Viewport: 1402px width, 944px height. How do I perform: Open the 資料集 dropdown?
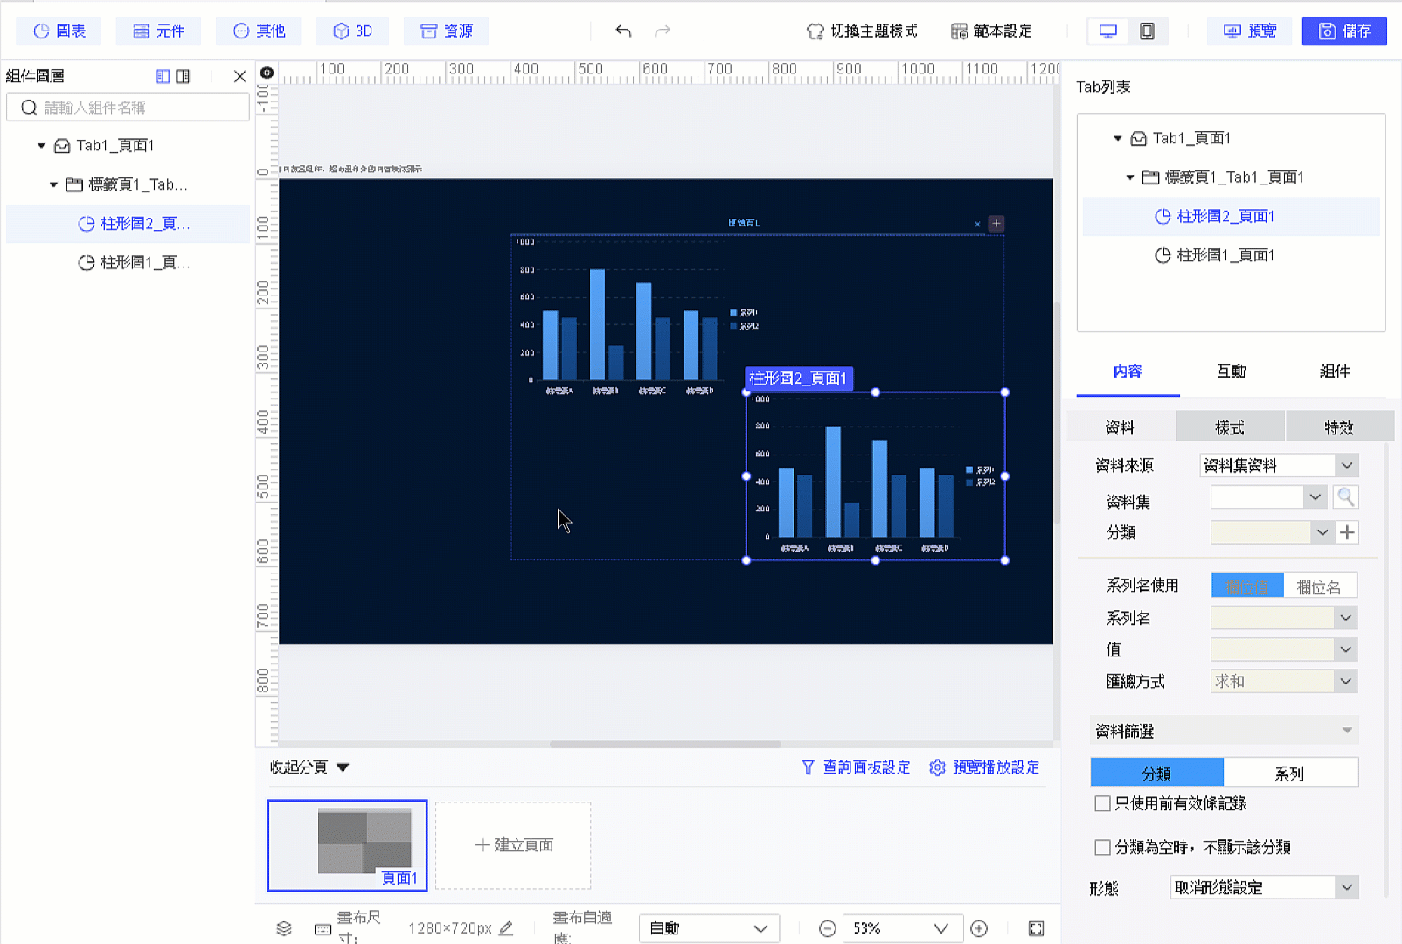click(1268, 497)
